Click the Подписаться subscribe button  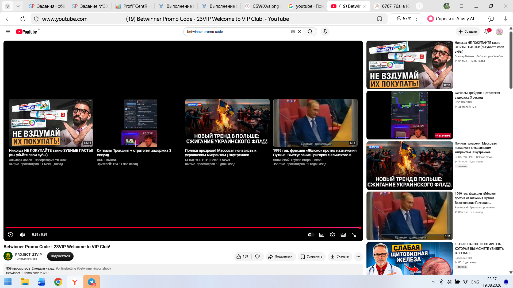click(x=60, y=256)
